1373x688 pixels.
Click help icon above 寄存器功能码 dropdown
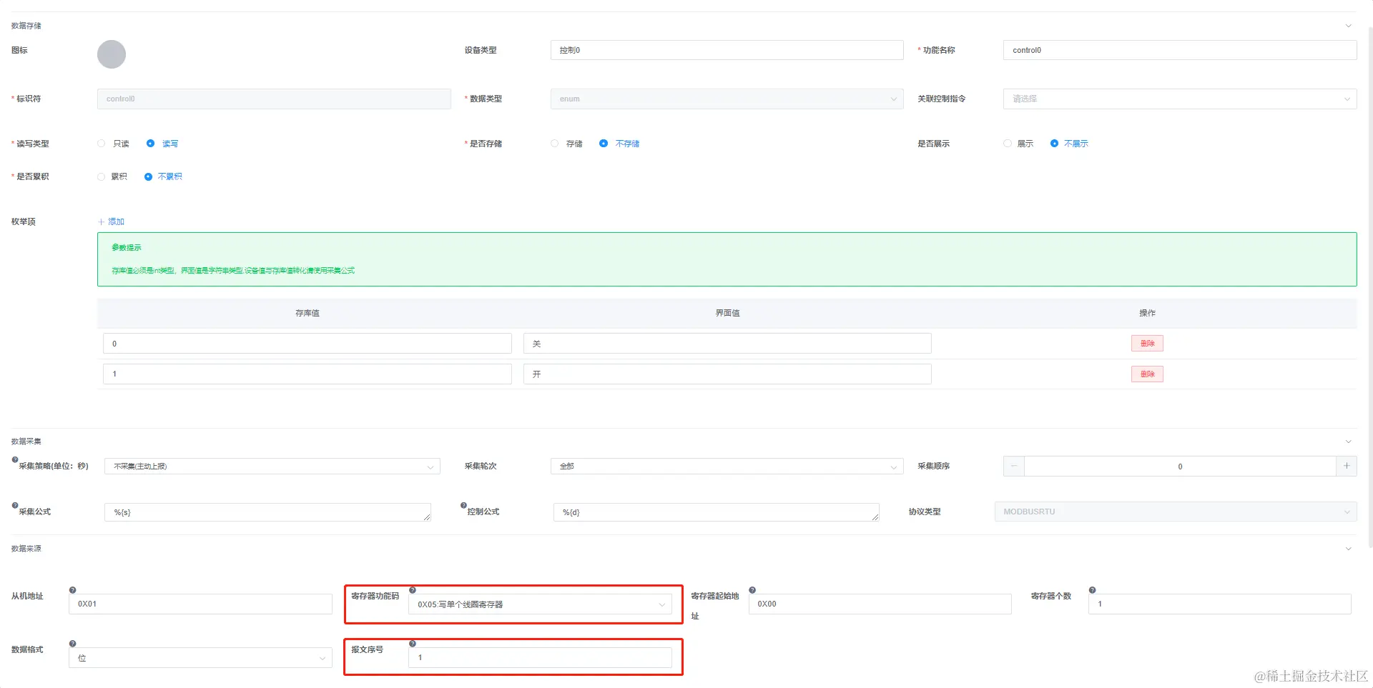pyautogui.click(x=413, y=590)
